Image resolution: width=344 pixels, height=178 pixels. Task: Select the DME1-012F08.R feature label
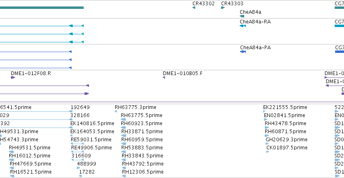[31, 73]
